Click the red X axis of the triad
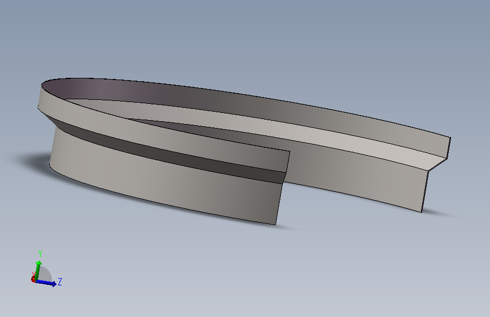The height and width of the screenshot is (317, 490). [33, 279]
